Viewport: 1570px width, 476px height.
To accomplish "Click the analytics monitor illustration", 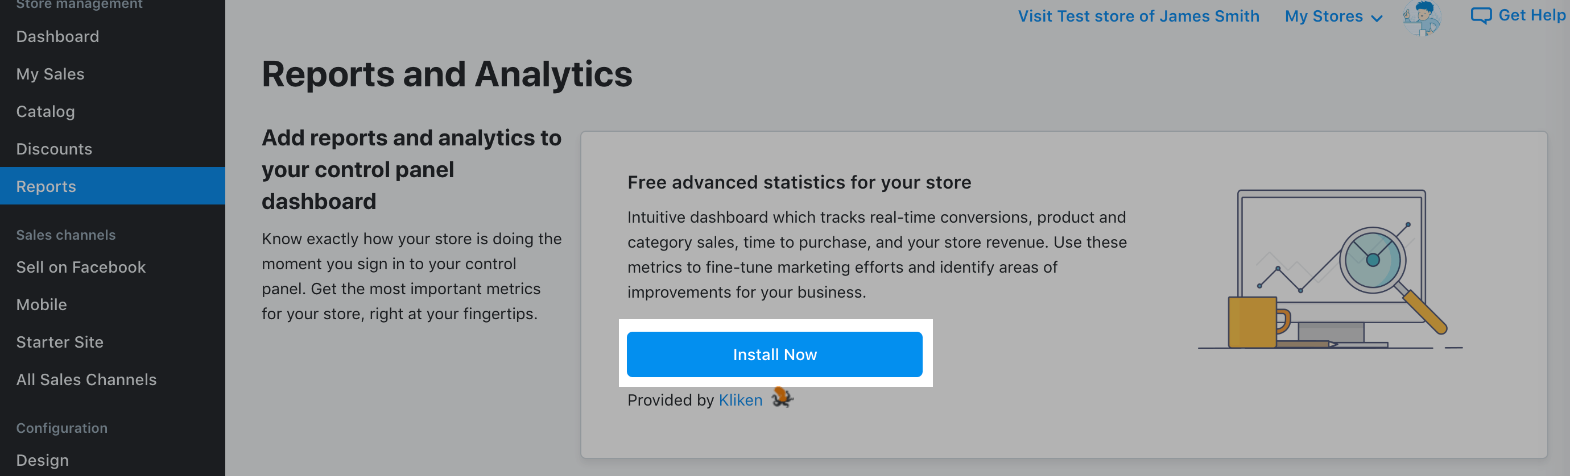I will point(1330,270).
